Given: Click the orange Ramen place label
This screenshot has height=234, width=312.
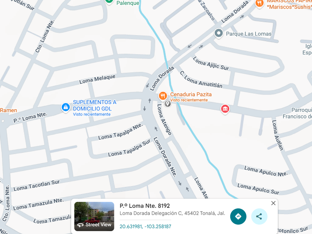Looking at the screenshot, I should point(9,110).
